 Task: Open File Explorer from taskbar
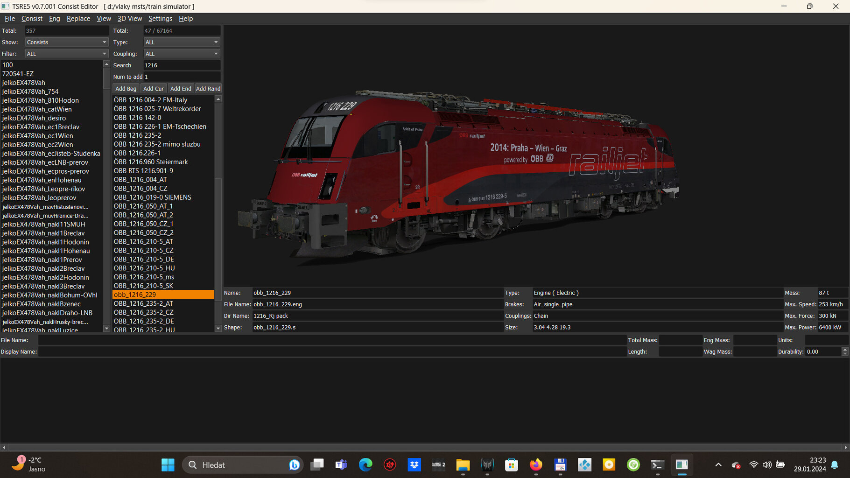click(x=463, y=465)
